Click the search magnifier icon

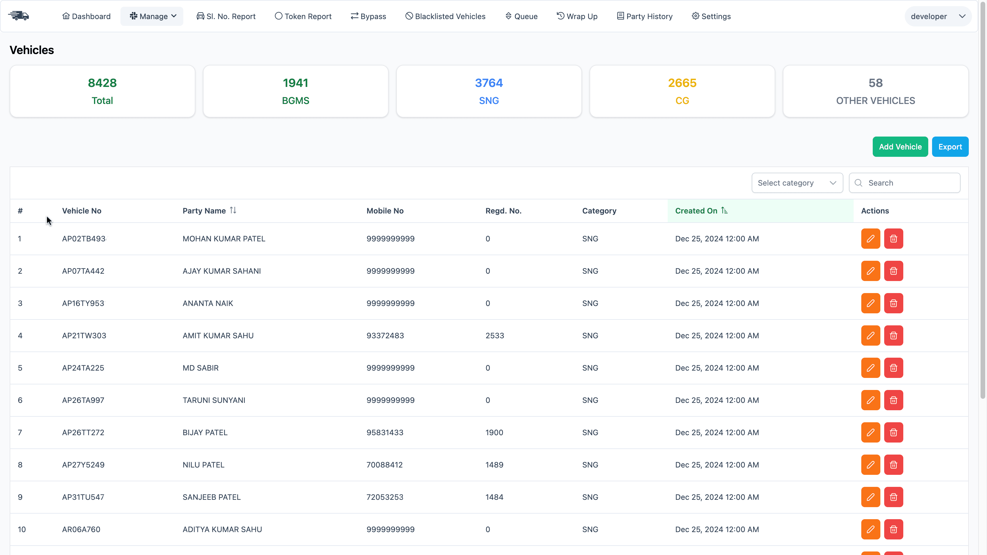[x=859, y=183]
